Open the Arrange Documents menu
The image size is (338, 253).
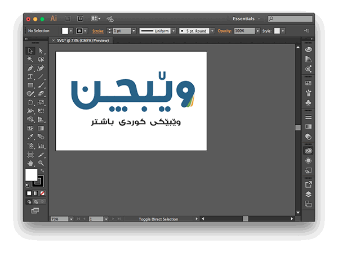(95, 19)
